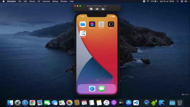Click the screen recording status icon
Screen dimensions: 190x107
click(x=144, y=1)
